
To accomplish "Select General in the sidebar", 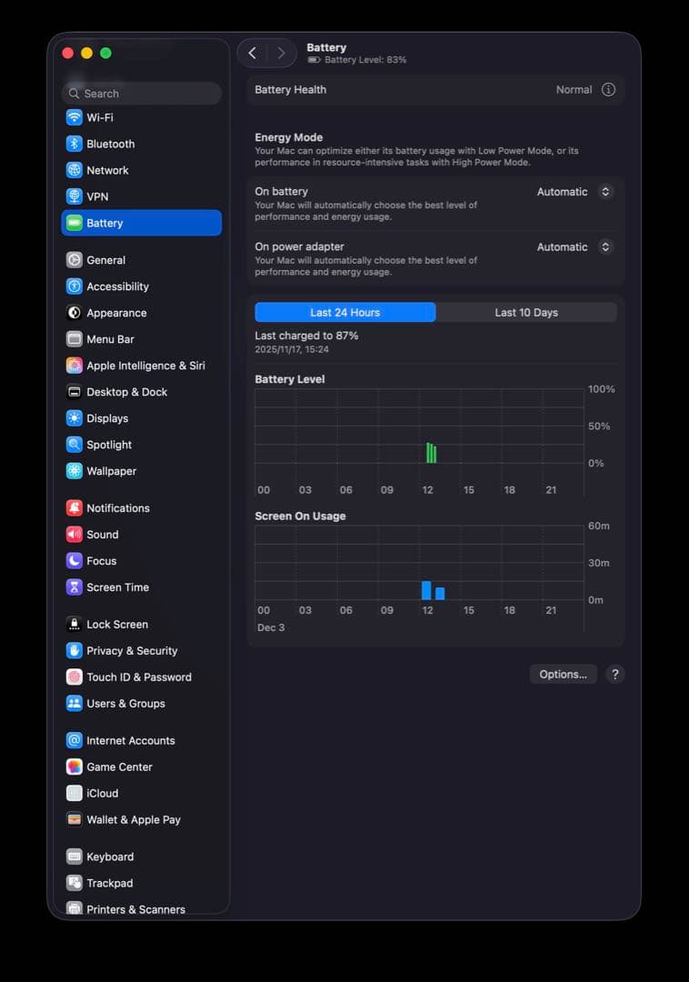I will 105,260.
